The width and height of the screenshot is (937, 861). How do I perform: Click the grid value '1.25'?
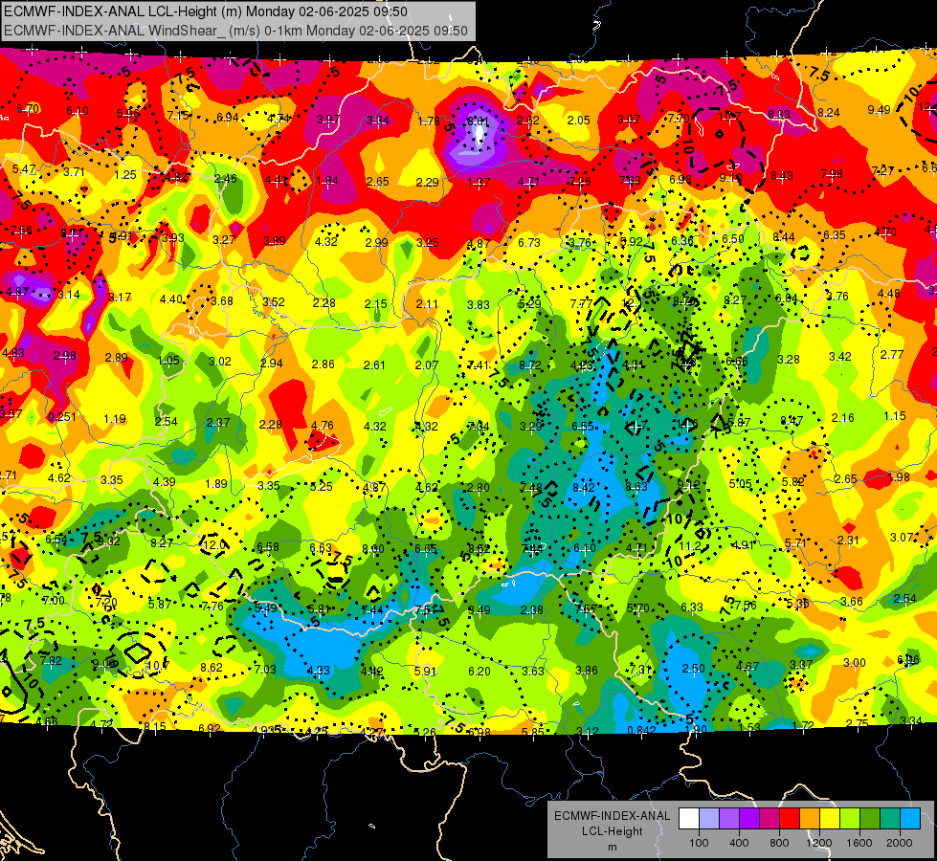(x=125, y=174)
